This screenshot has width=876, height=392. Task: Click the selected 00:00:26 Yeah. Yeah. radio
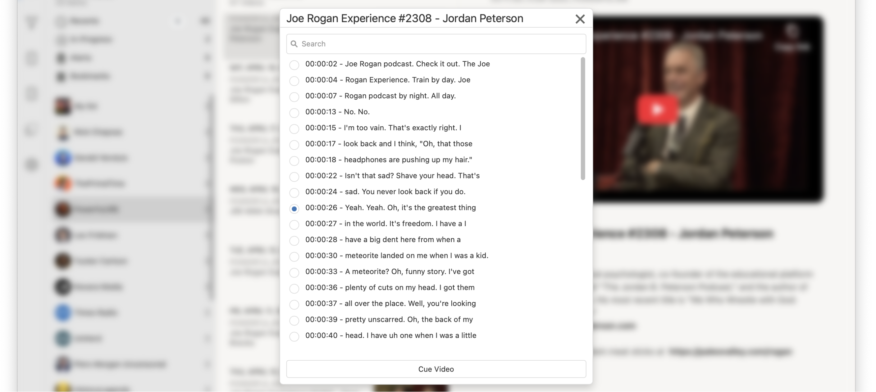[294, 209]
